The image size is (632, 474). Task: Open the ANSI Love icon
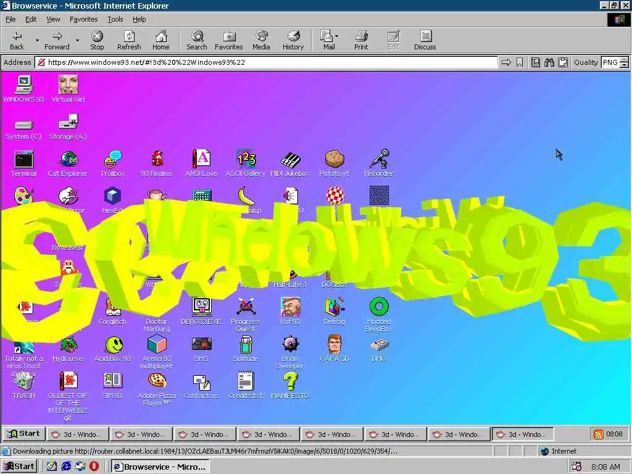click(201, 163)
